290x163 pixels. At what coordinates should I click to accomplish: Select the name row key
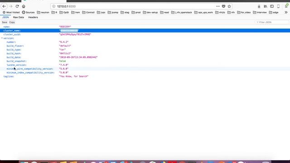pyautogui.click(x=7, y=27)
